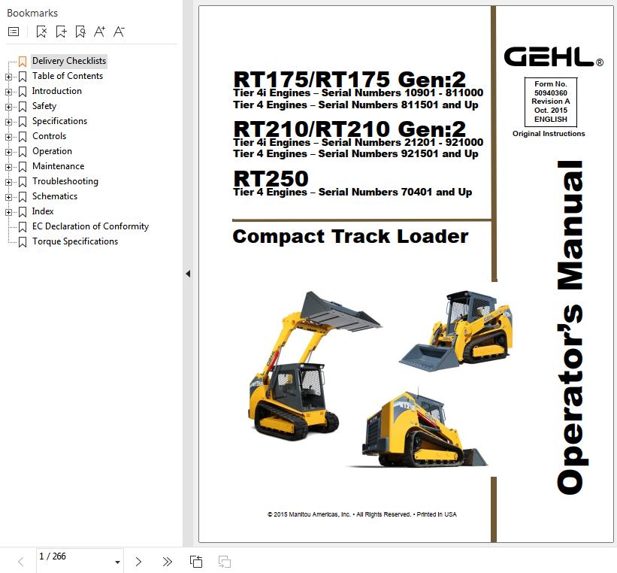Viewport: 617px width, 573px height.
Task: Click the RT210/RT210 Gen:2 heading
Action: point(349,129)
